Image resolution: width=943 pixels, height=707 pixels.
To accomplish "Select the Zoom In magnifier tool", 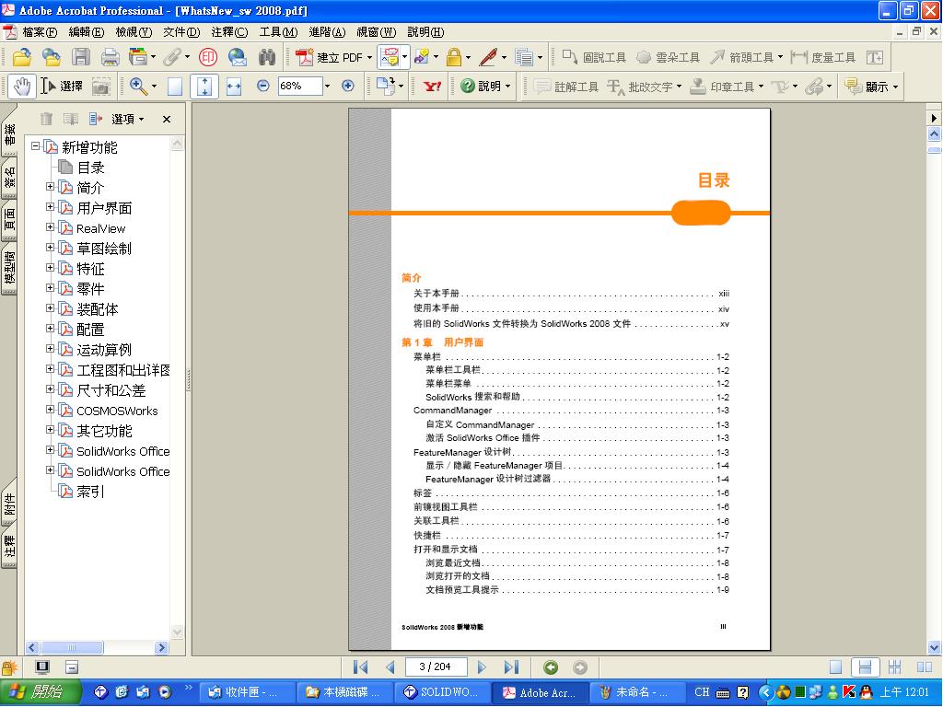I will tap(138, 87).
